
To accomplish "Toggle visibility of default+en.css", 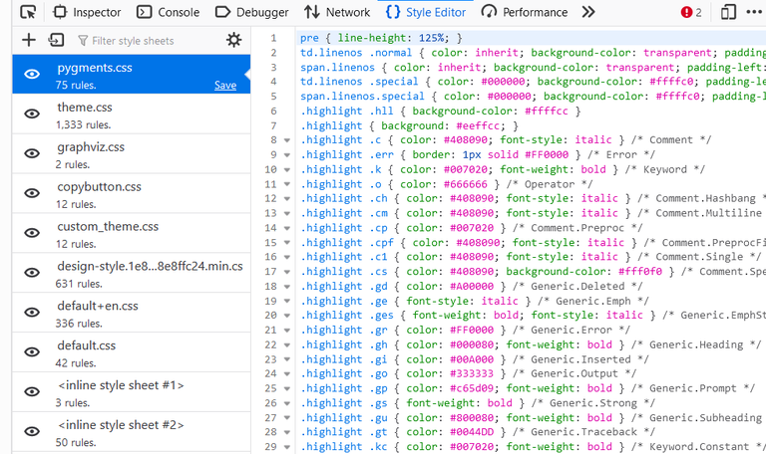I will coord(32,312).
